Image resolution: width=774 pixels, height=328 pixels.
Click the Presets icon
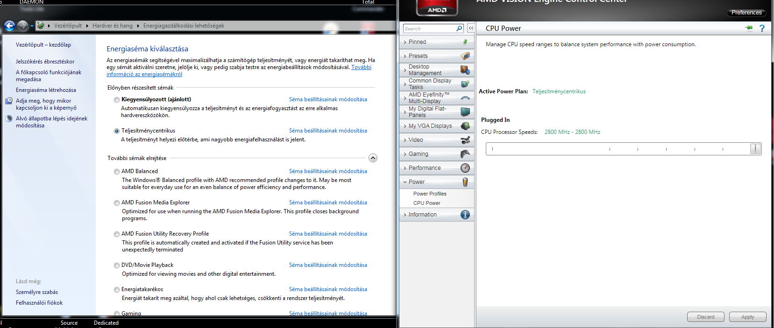click(x=465, y=56)
